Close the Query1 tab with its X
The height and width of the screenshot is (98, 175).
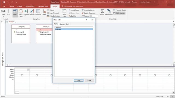tap(174, 22)
